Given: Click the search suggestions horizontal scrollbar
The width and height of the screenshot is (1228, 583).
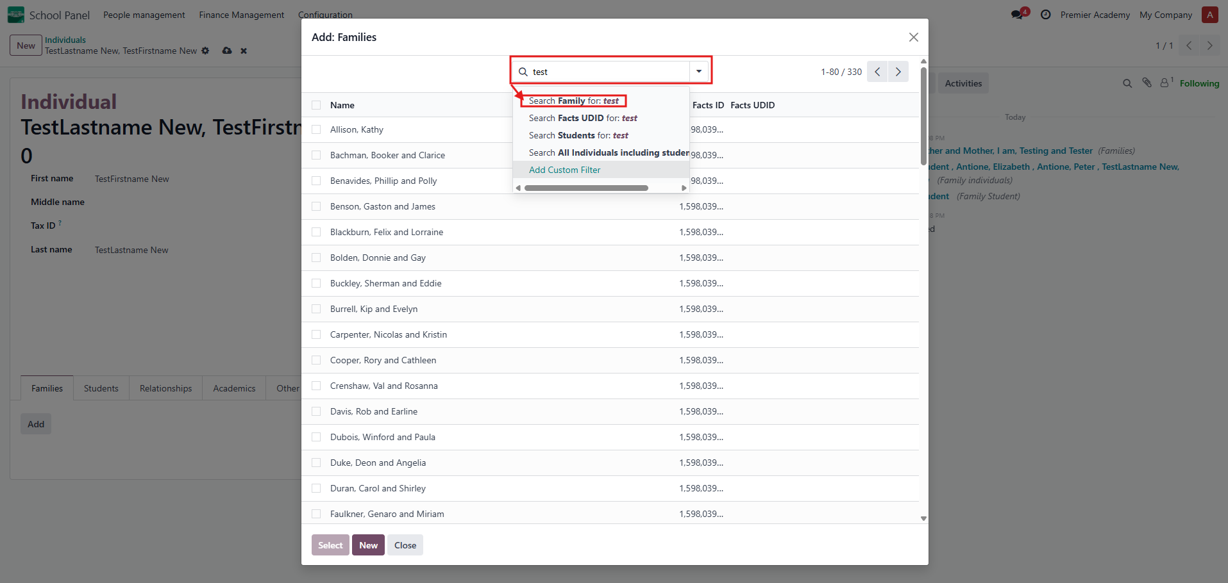Looking at the screenshot, I should pos(586,188).
